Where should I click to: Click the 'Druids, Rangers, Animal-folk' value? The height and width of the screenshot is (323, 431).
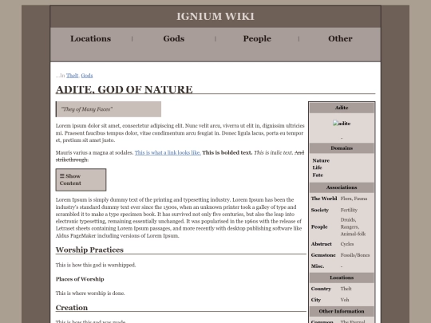click(353, 226)
